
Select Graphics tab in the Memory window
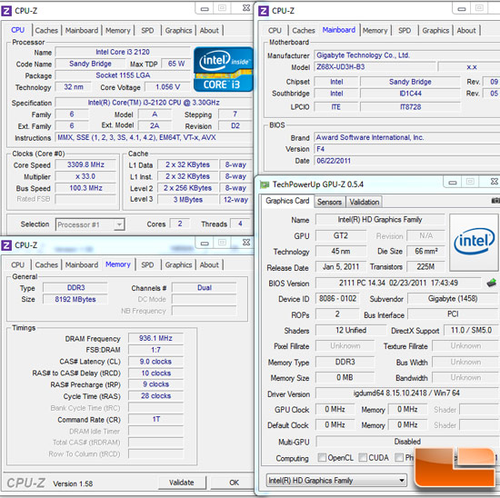coord(178,265)
